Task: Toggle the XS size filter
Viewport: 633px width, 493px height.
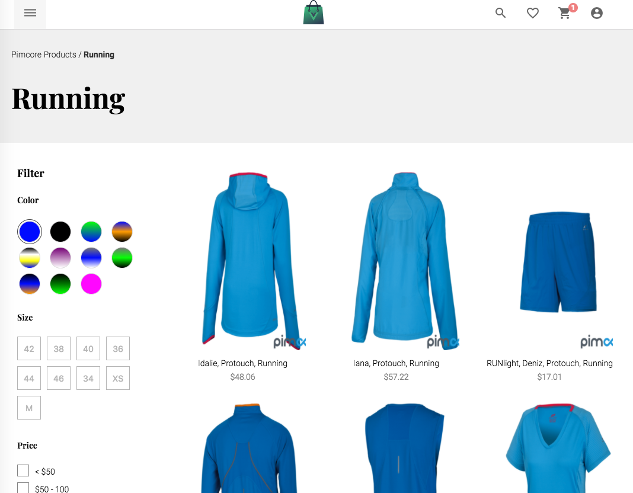Action: pyautogui.click(x=117, y=378)
